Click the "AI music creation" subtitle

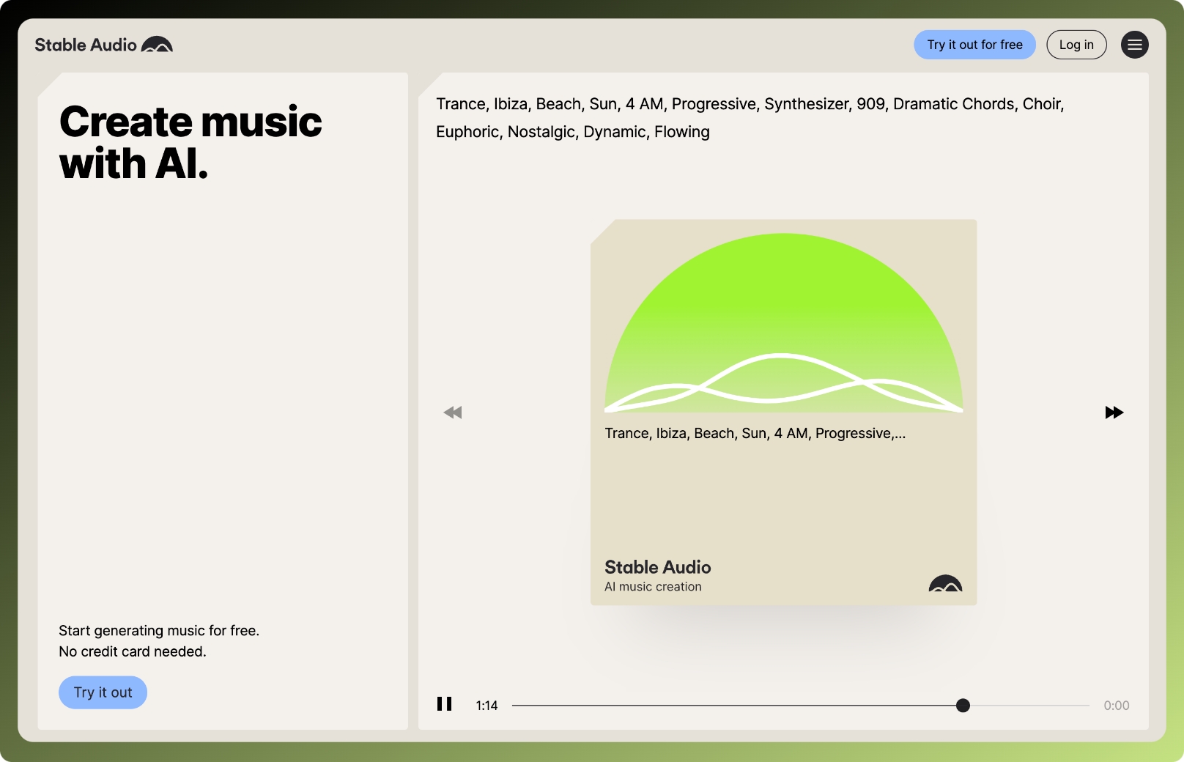click(x=653, y=587)
